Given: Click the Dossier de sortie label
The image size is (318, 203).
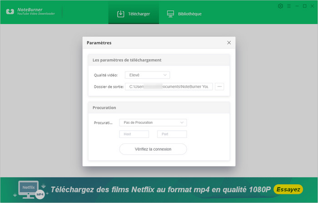Looking at the screenshot, I should click(x=109, y=86).
